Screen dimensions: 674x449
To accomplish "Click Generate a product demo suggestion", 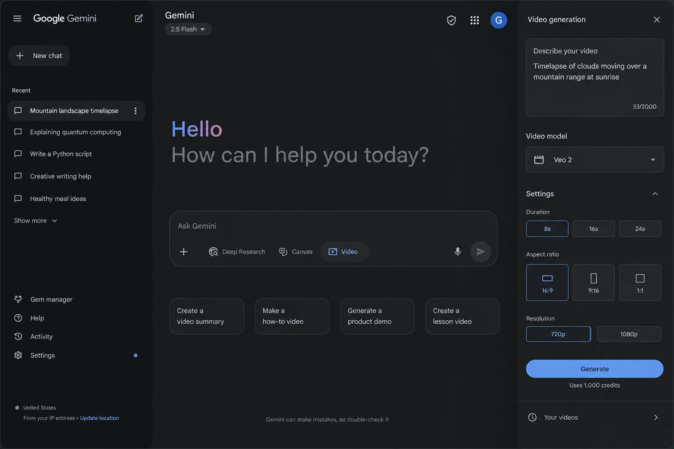I will point(377,317).
